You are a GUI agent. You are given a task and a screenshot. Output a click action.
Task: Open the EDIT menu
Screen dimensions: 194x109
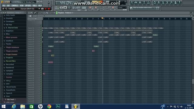(8, 5)
